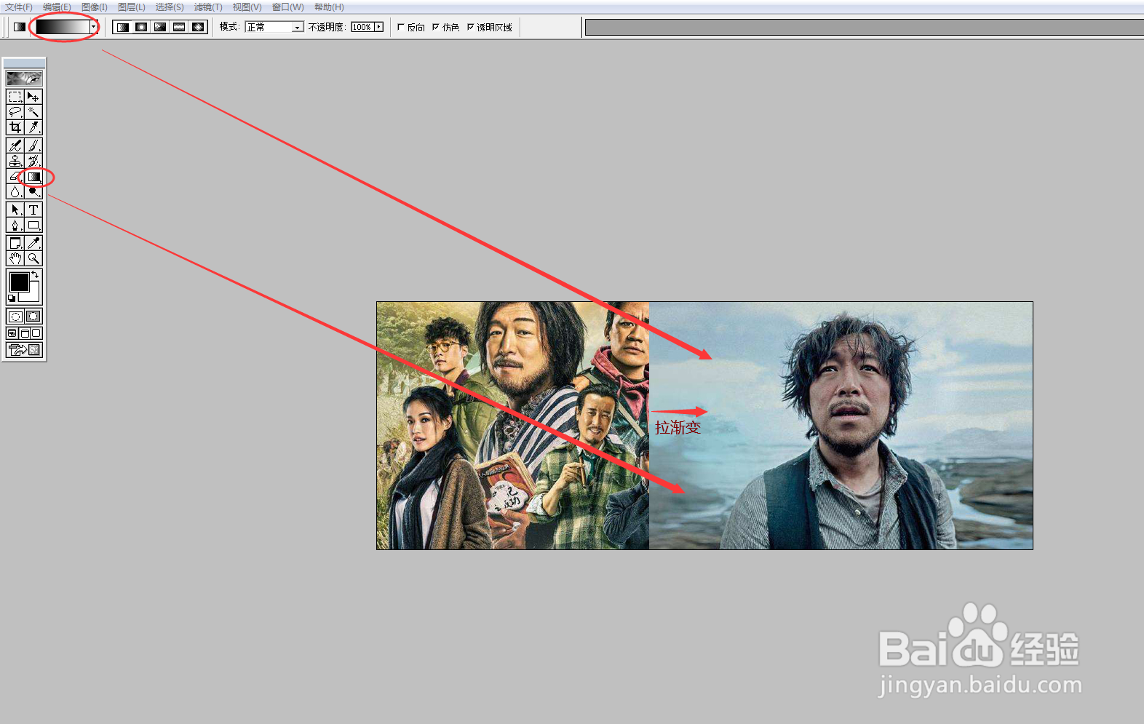Swap foreground and background colors
This screenshot has height=724, width=1144.
pos(35,274)
